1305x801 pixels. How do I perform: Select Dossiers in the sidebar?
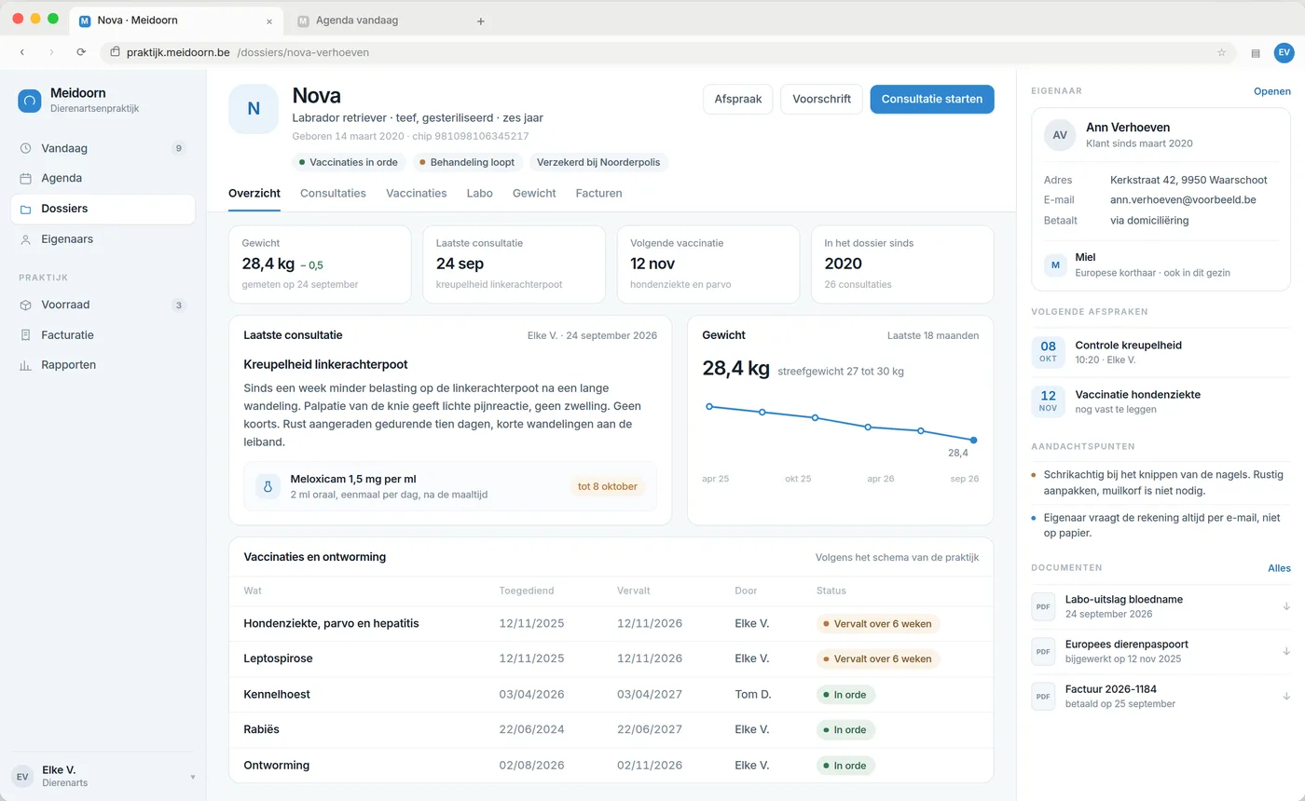click(103, 209)
